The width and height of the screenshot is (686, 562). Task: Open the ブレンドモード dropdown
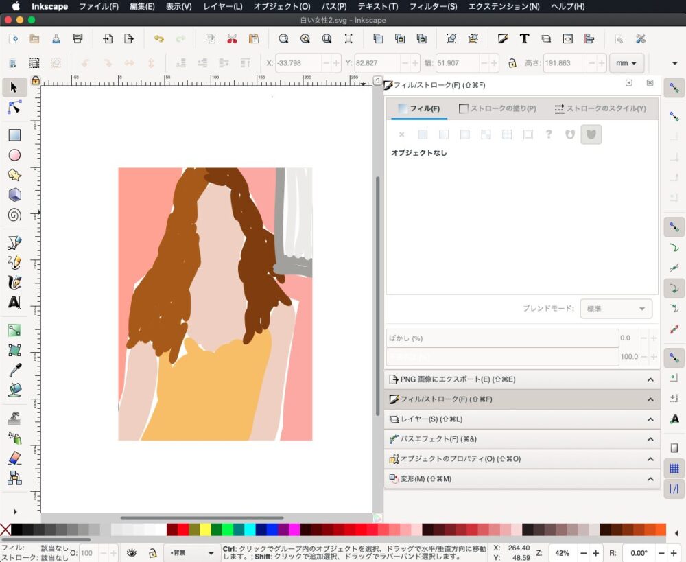(615, 309)
